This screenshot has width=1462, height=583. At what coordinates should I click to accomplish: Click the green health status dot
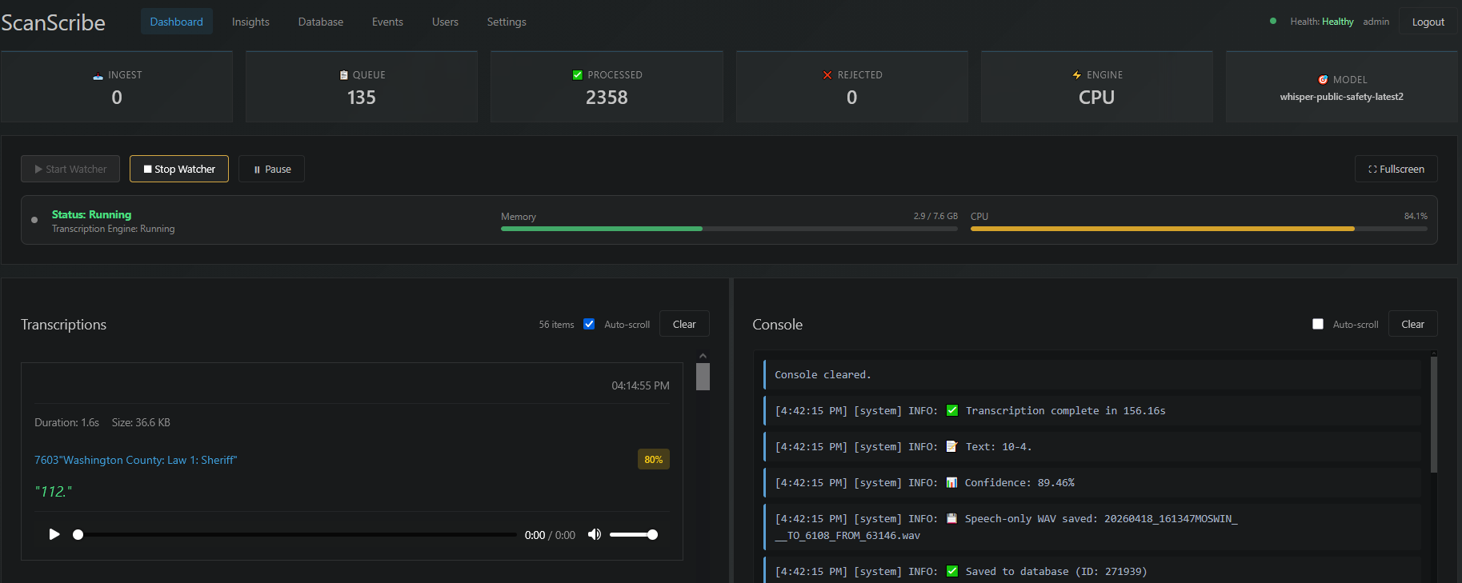tap(1273, 21)
